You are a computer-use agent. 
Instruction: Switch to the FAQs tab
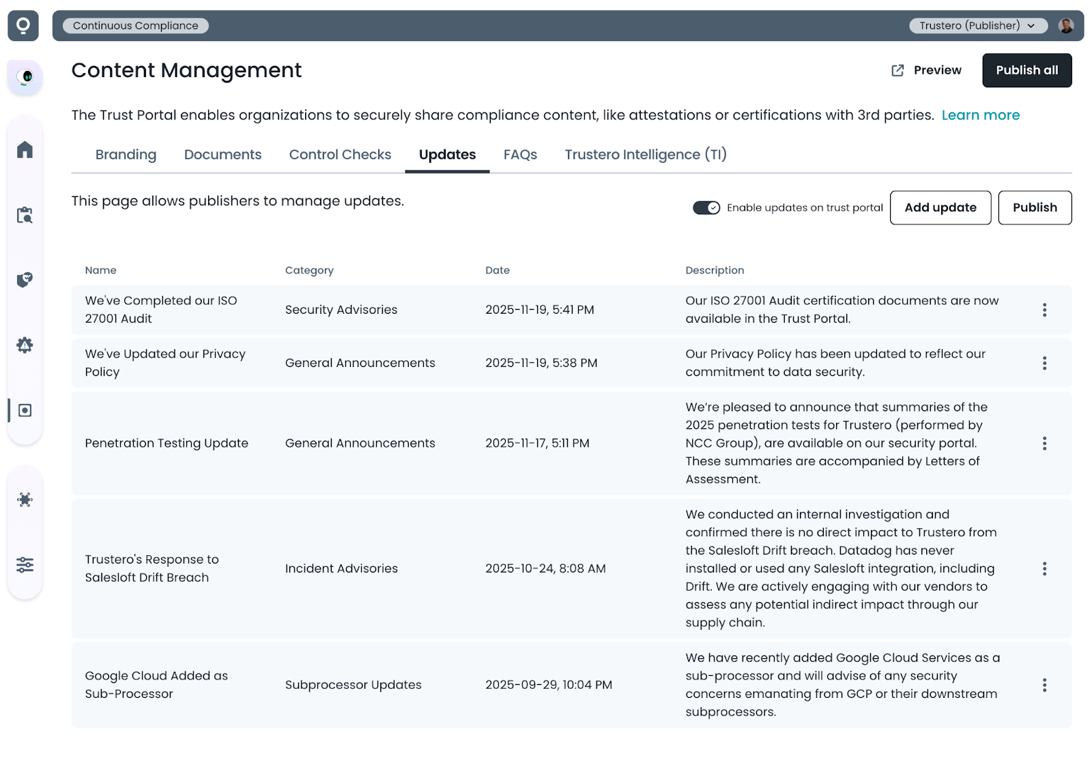click(520, 155)
